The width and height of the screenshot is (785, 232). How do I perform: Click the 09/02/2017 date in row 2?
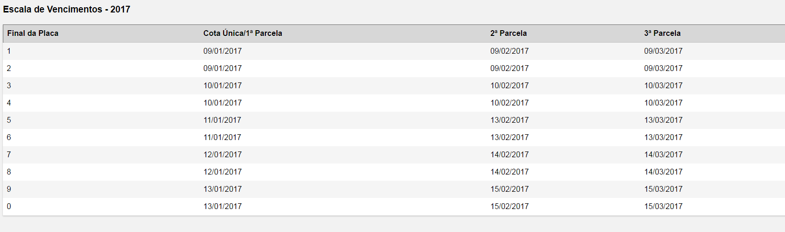pos(510,68)
